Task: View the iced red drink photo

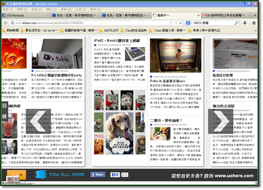Action: (x=9, y=126)
